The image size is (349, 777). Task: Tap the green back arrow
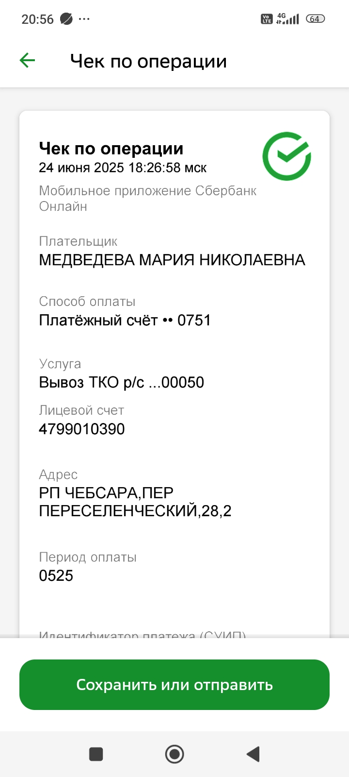(28, 61)
